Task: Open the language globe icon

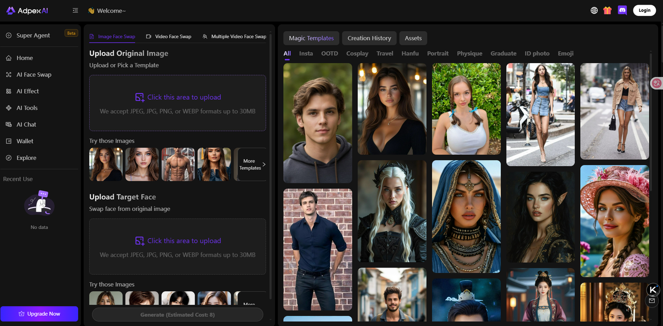Action: pos(594,10)
